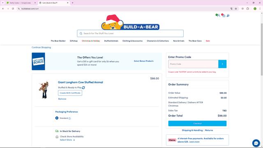Click the Packaging Preference heading
The image size is (263, 148).
pos(67,112)
